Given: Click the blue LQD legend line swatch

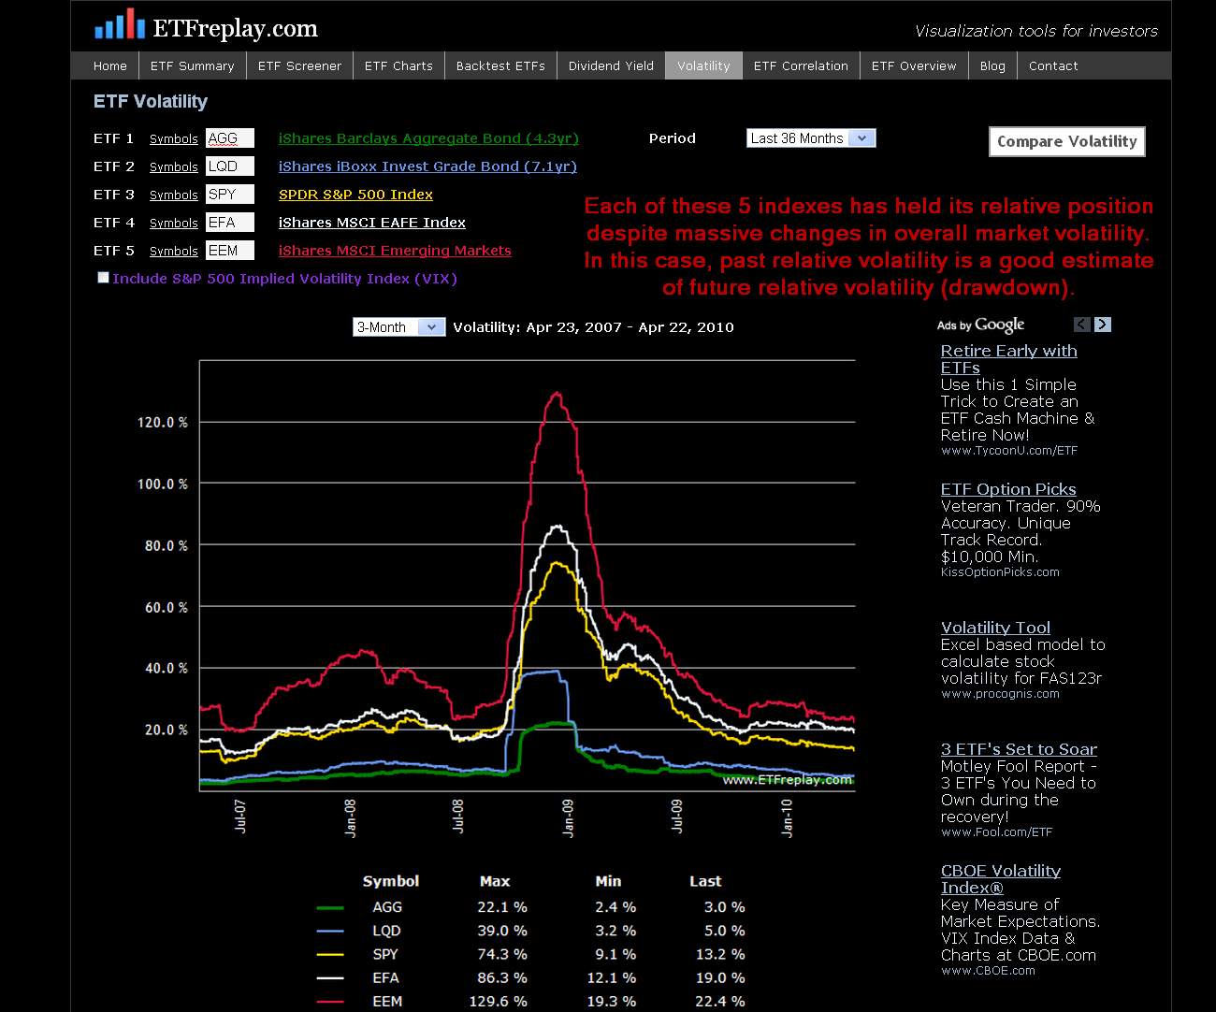Looking at the screenshot, I should click(x=330, y=932).
